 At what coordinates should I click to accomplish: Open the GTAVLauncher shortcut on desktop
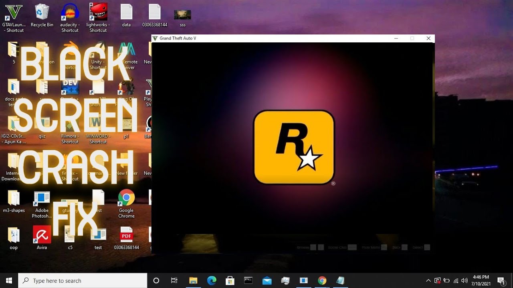tap(14, 18)
